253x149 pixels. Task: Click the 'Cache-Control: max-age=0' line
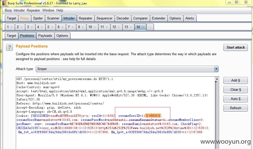click(38, 87)
